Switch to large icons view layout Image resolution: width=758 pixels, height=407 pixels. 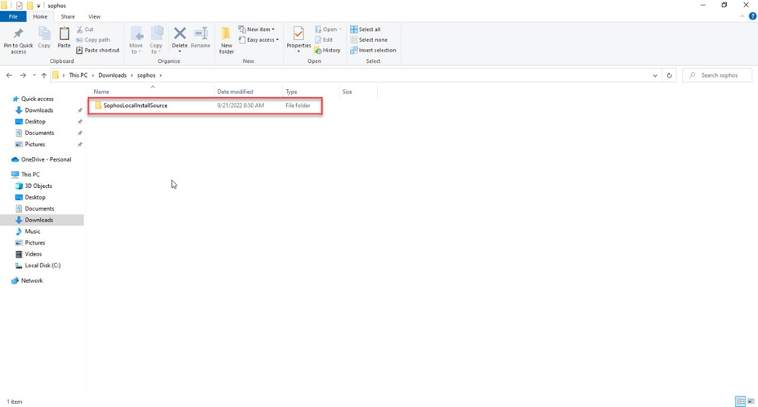point(751,402)
